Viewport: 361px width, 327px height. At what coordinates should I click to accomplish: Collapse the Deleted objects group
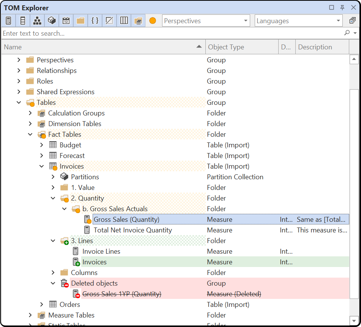point(53,283)
